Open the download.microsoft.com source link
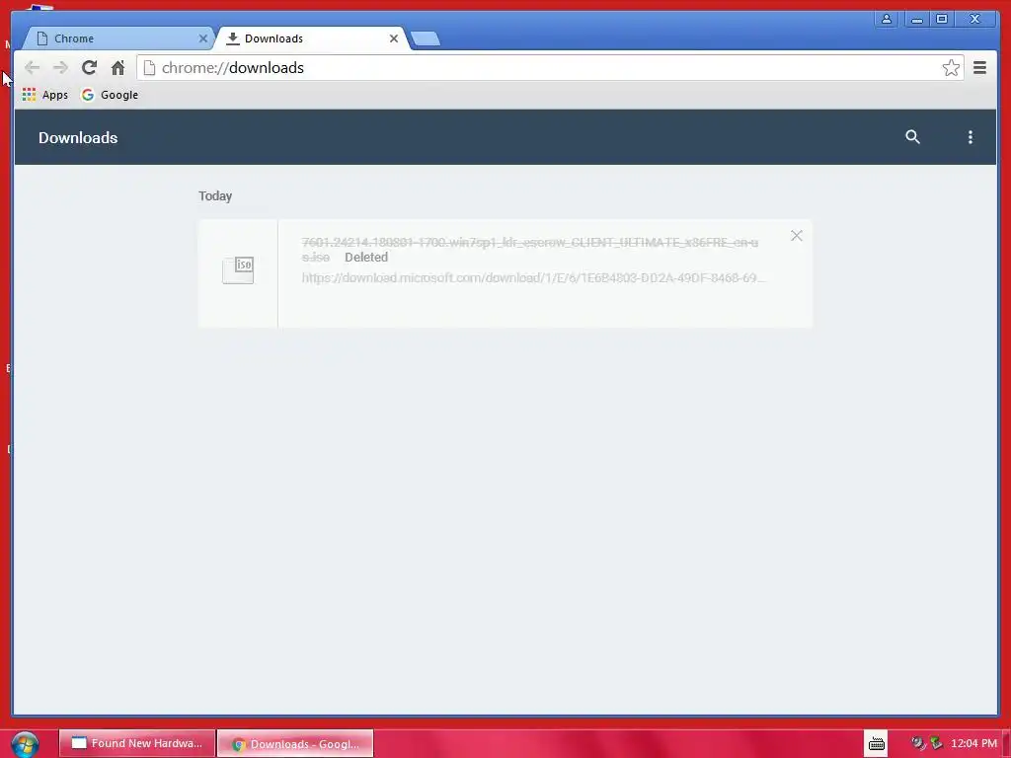This screenshot has width=1011, height=758. click(x=533, y=277)
